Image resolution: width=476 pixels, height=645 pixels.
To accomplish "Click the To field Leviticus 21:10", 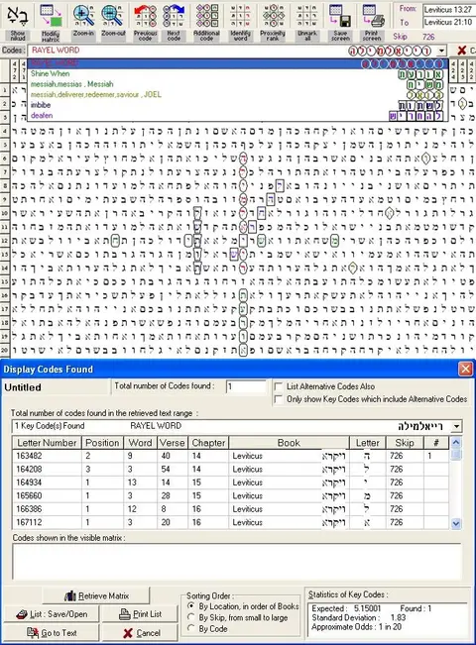I will pyautogui.click(x=449, y=22).
